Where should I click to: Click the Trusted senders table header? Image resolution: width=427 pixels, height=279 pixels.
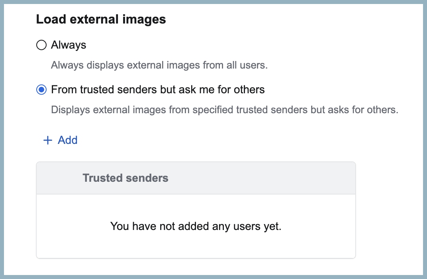[x=126, y=178]
